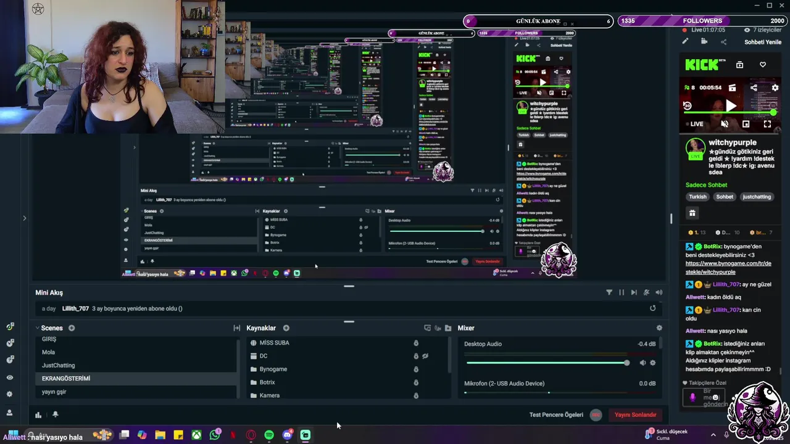Image resolution: width=790 pixels, height=444 pixels.
Task: Open settings gear in left sidebar
Action: click(9, 394)
